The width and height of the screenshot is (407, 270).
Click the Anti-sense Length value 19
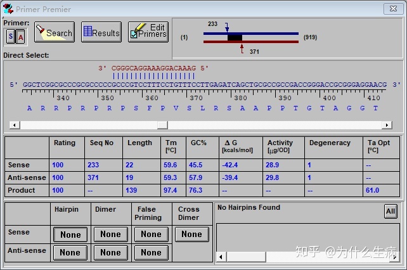pos(129,177)
